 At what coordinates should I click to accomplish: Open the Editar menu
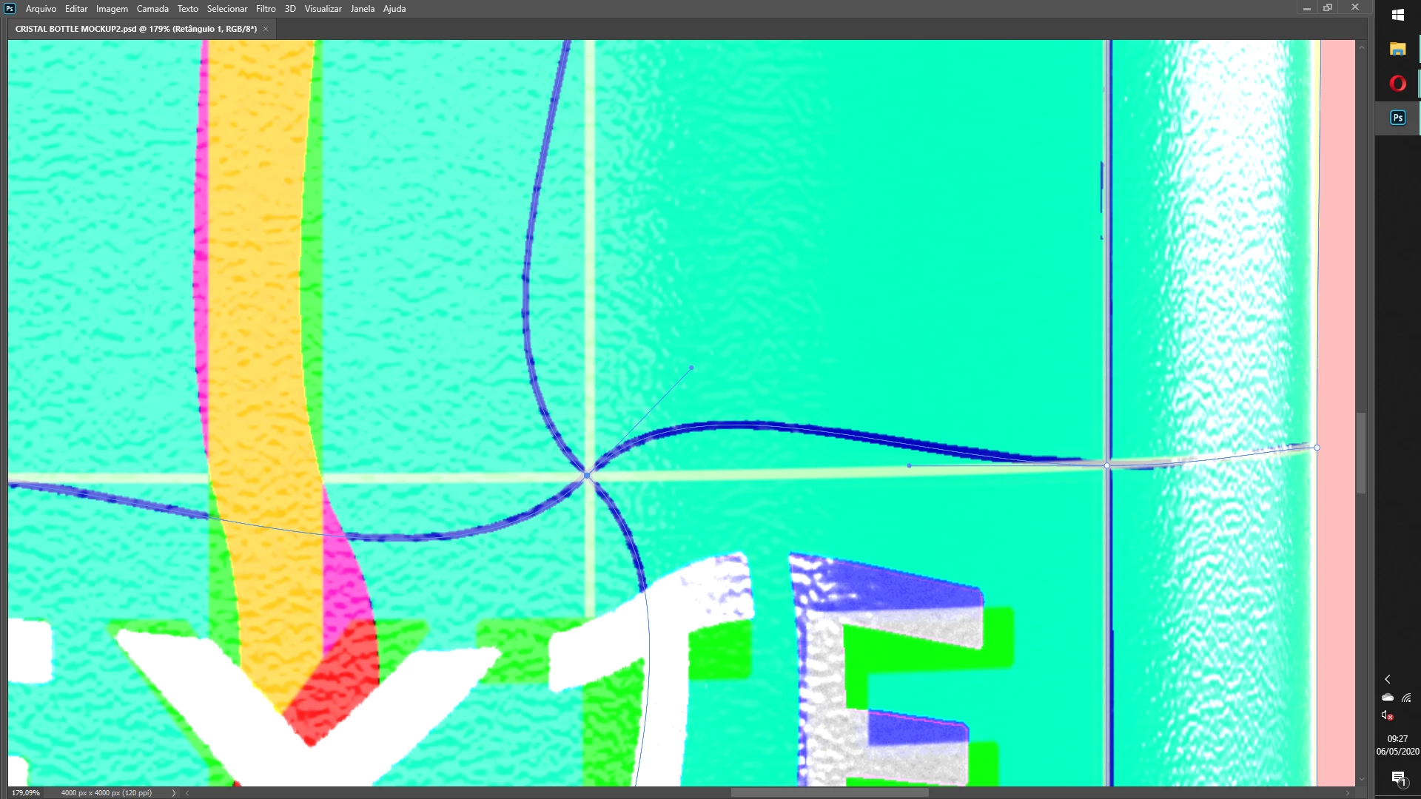tap(75, 9)
